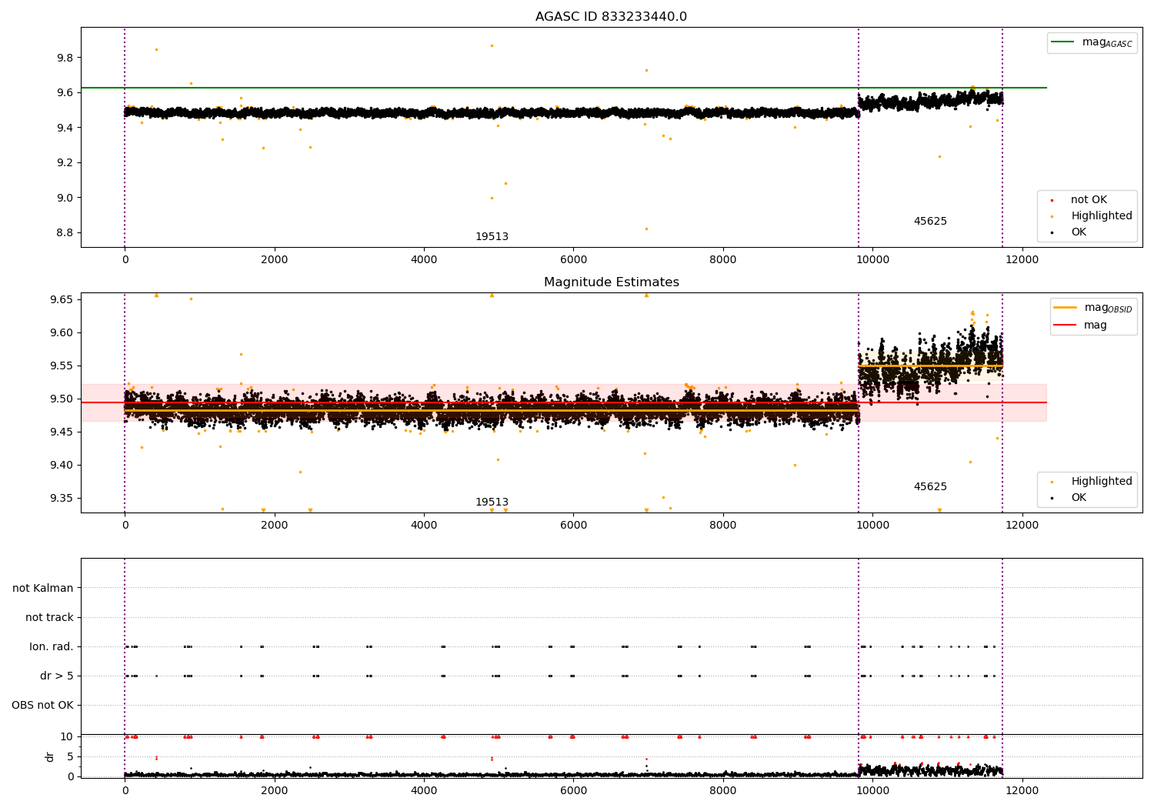Image resolution: width=1154 pixels, height=808 pixels.
Task: Click the 19513 label in the AGASC ID plot
Action: coord(492,237)
